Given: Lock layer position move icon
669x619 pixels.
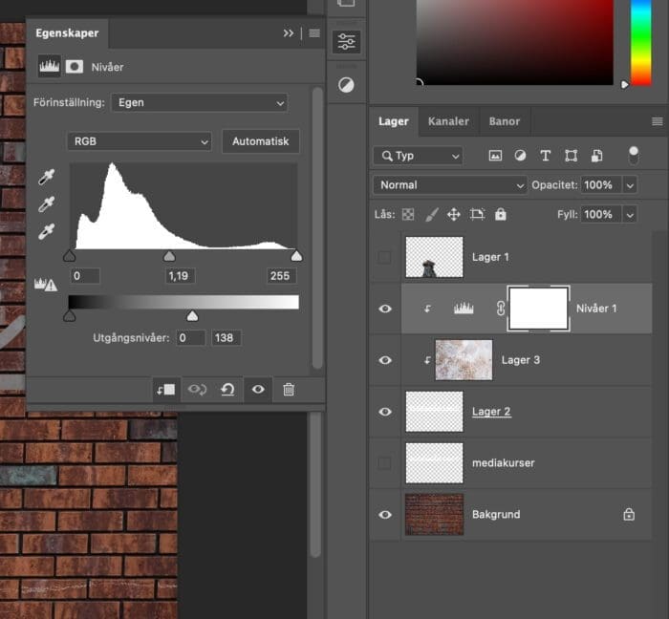Looking at the screenshot, I should click(x=454, y=214).
